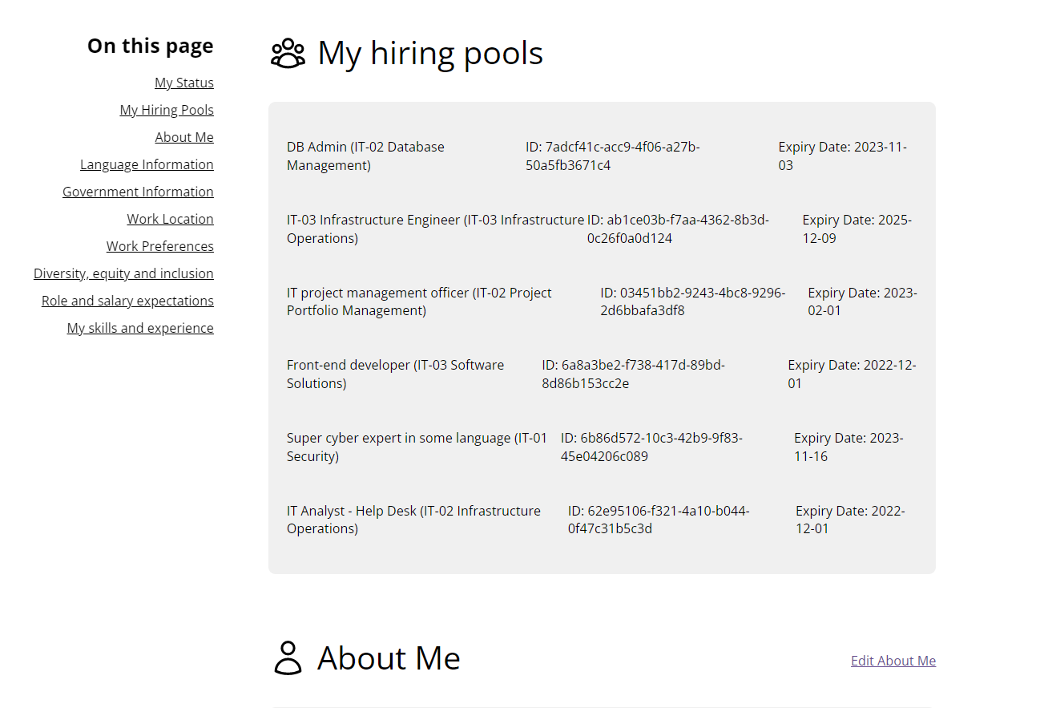Screen dimensions: 1040x708
Task: Open the Super cyber expert pool entry
Action: click(417, 447)
